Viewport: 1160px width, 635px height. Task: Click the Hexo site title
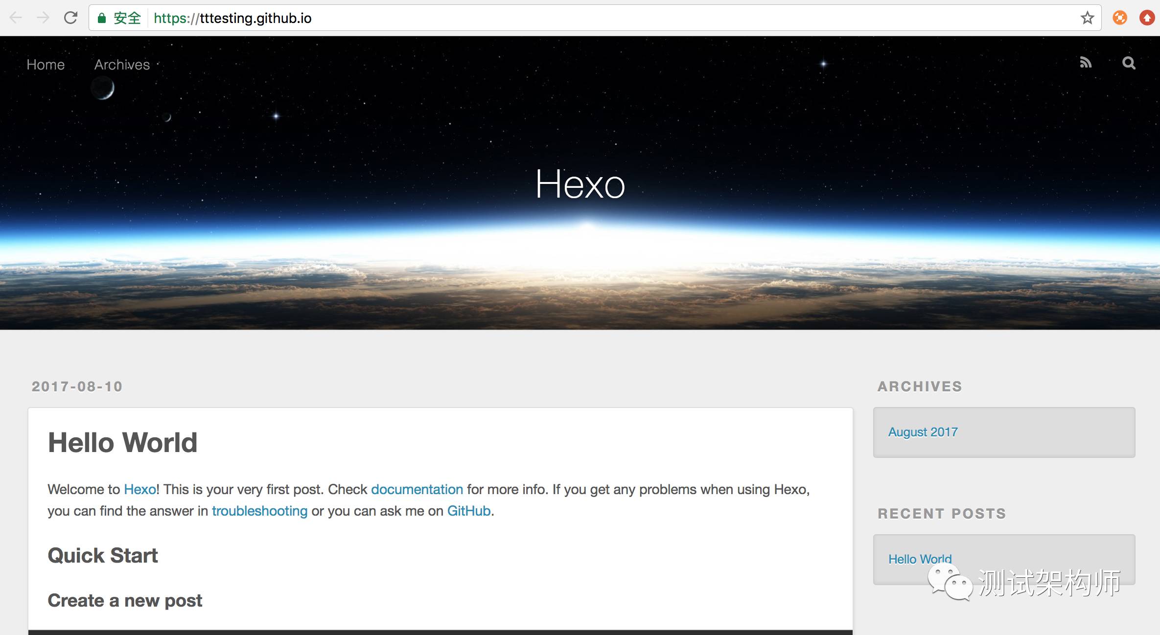[580, 184]
